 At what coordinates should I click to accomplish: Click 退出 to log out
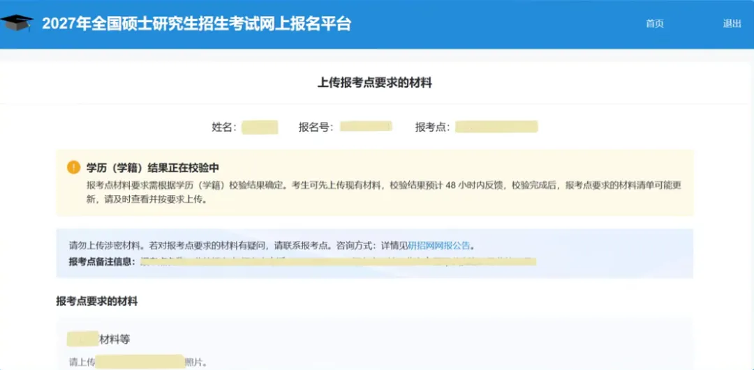pos(732,24)
